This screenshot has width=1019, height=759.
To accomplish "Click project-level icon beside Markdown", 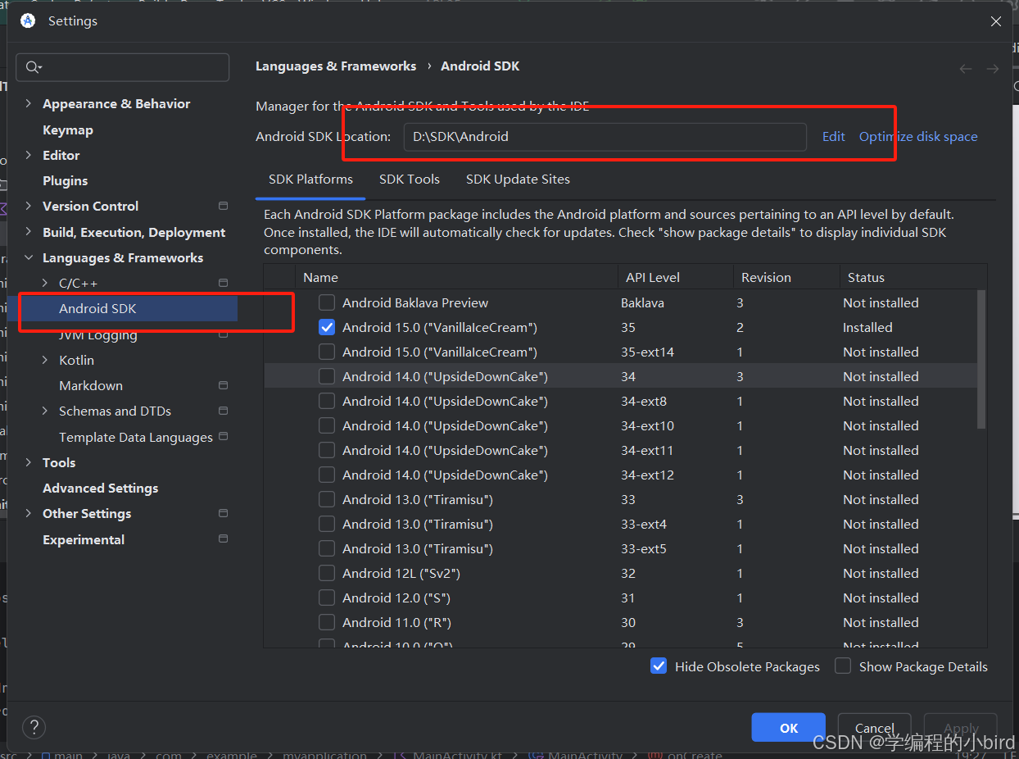I will pos(223,385).
